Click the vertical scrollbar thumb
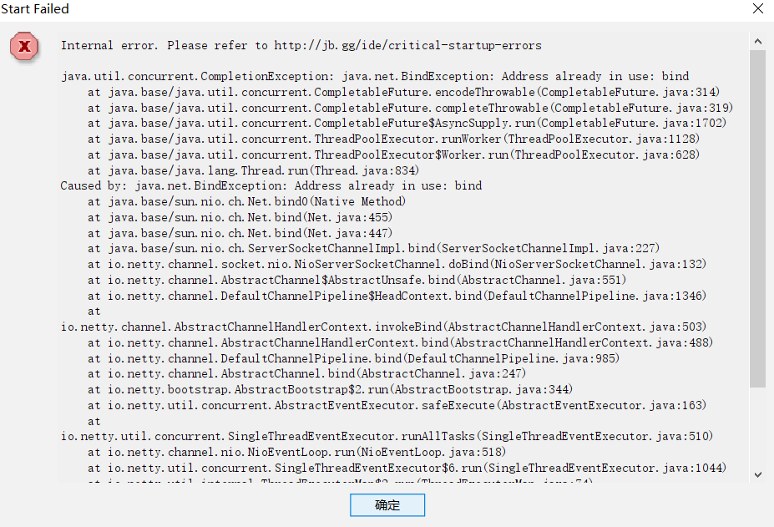The width and height of the screenshot is (774, 527). pyautogui.click(x=757, y=219)
